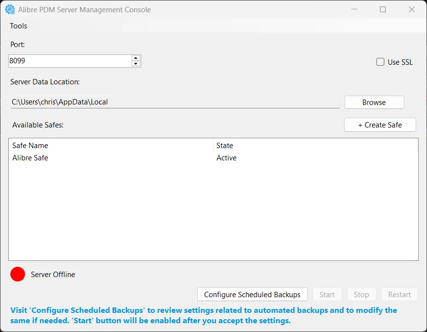Click the Active state cell
Image resolution: width=427 pixels, height=332 pixels.
226,158
